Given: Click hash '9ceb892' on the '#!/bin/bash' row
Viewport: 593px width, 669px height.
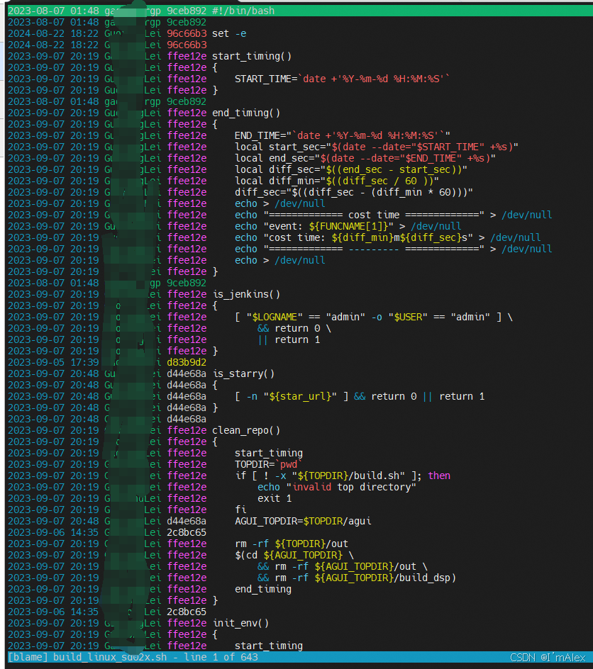Looking at the screenshot, I should (187, 11).
